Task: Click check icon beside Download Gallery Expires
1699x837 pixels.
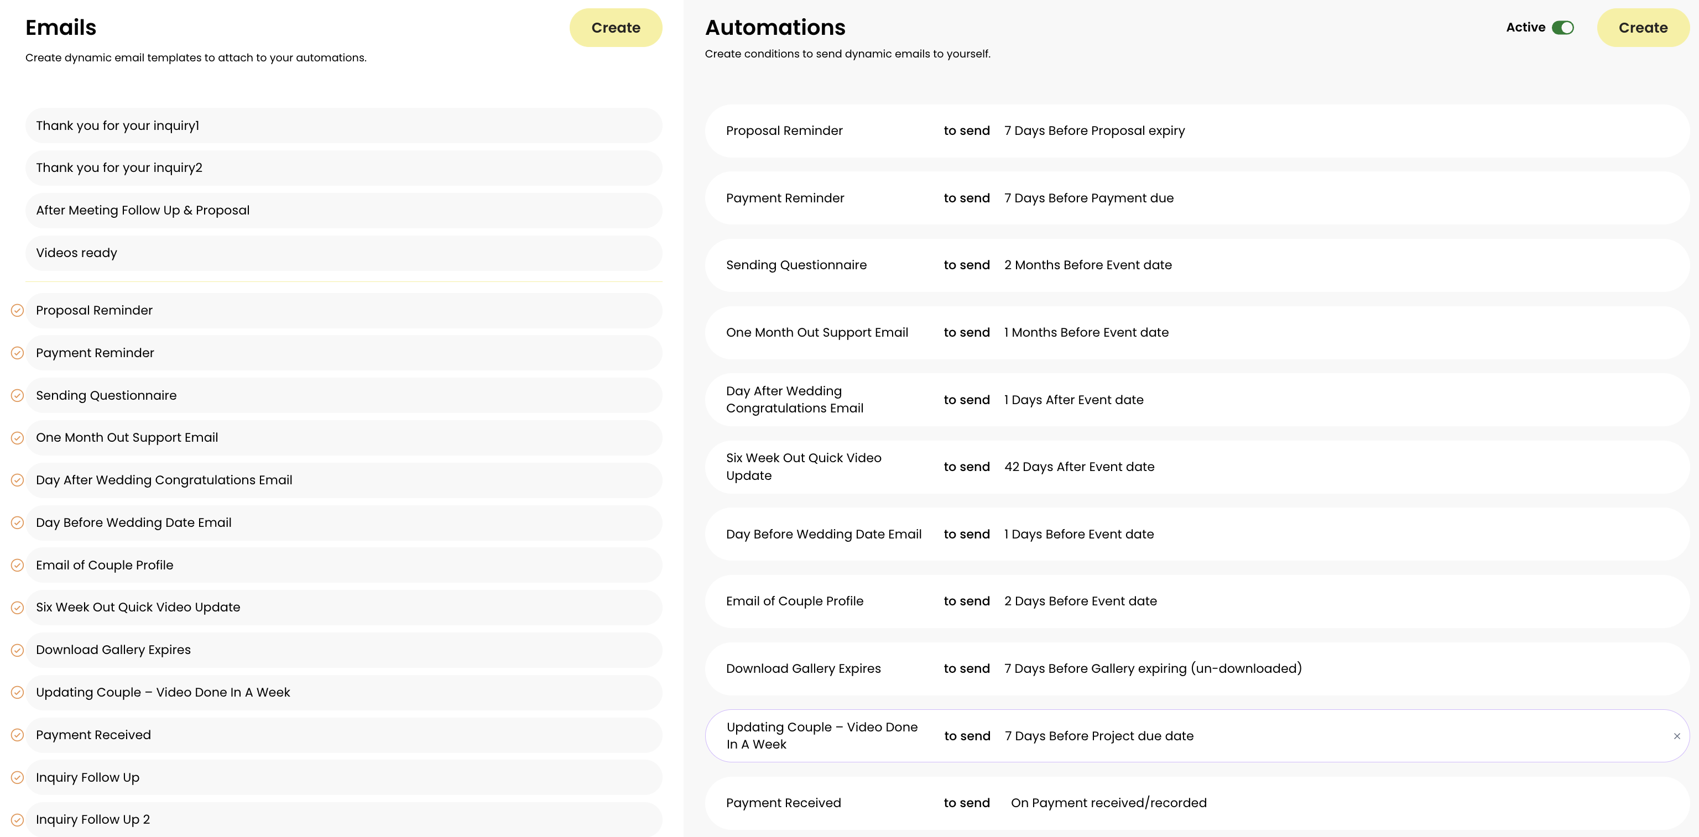Action: (18, 651)
